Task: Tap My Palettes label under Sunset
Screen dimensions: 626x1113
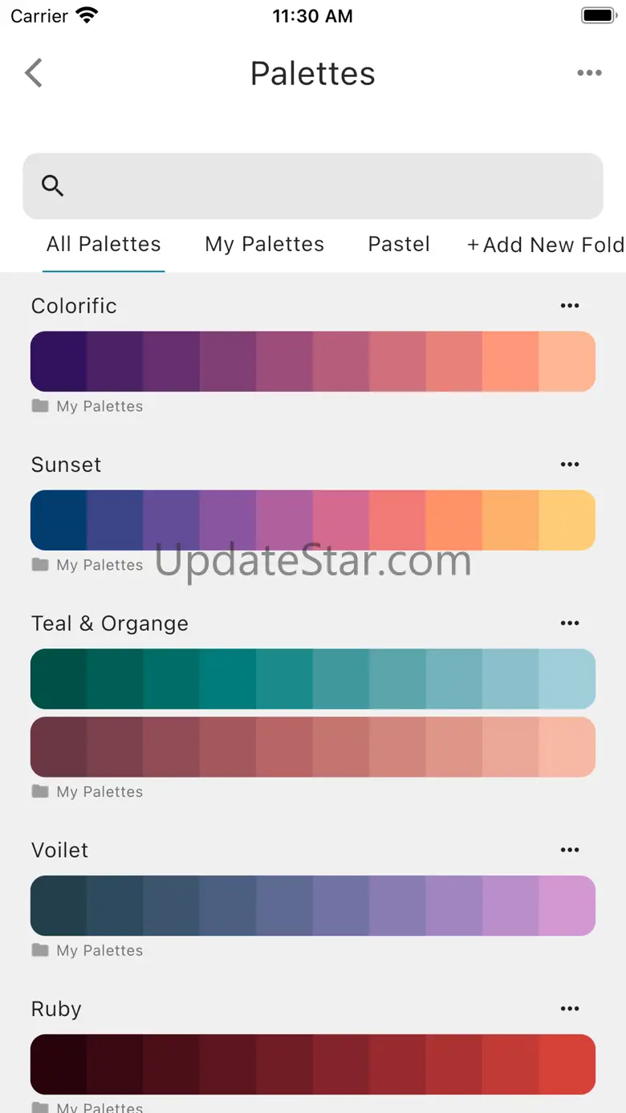Action: click(x=100, y=565)
